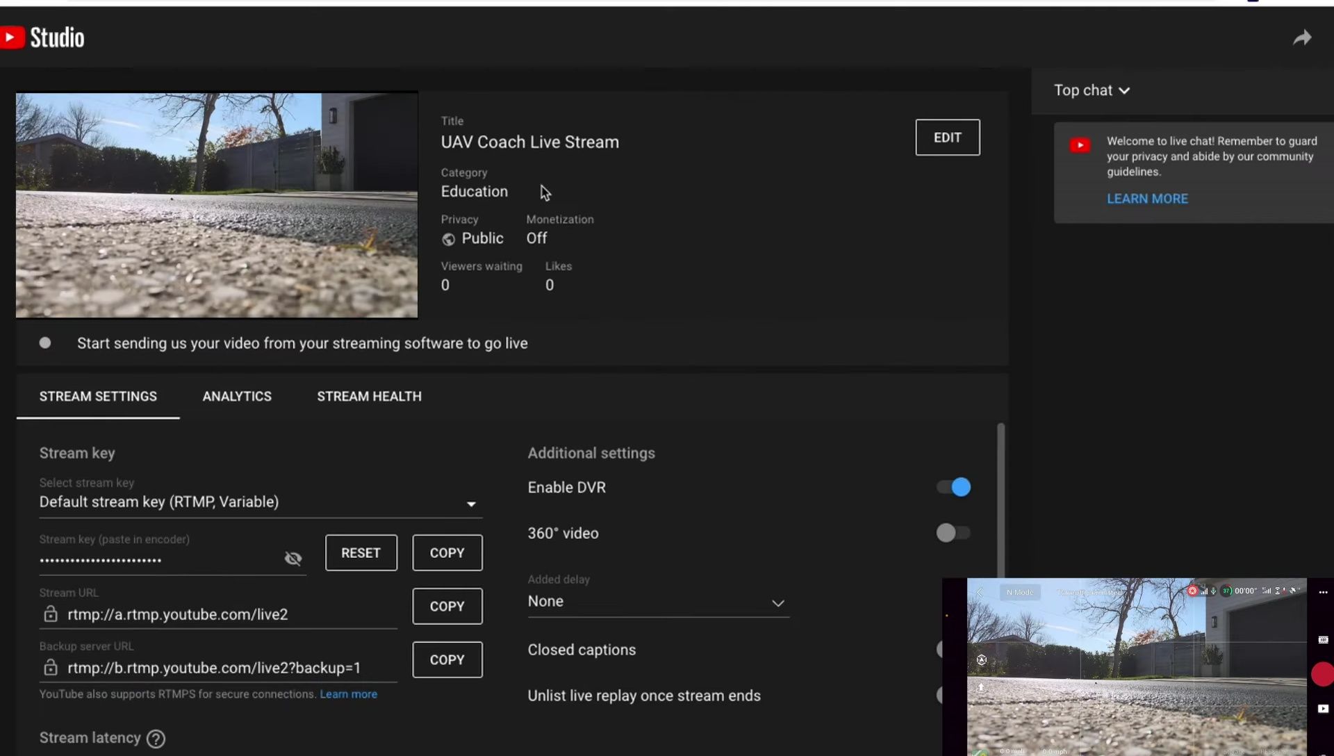Click the gray stream status dot

pyautogui.click(x=45, y=343)
